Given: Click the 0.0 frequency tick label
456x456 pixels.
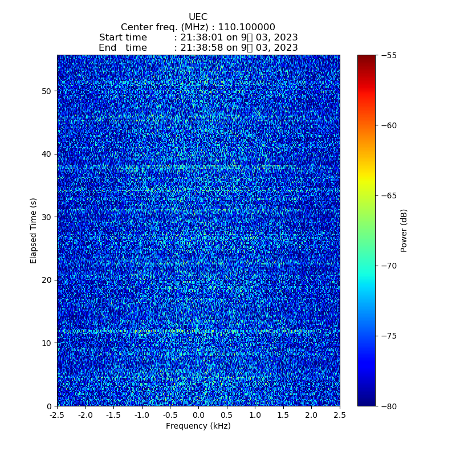Looking at the screenshot, I should [x=198, y=416].
